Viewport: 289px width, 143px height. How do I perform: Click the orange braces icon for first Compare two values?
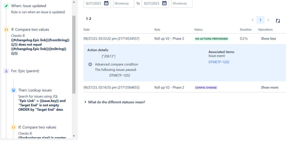(x=6, y=29)
